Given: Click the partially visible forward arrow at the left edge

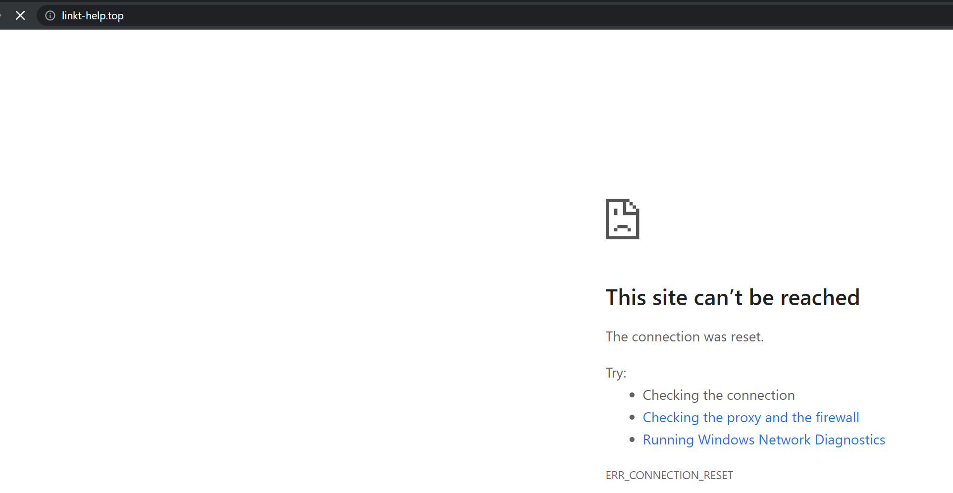Looking at the screenshot, I should (2, 15).
